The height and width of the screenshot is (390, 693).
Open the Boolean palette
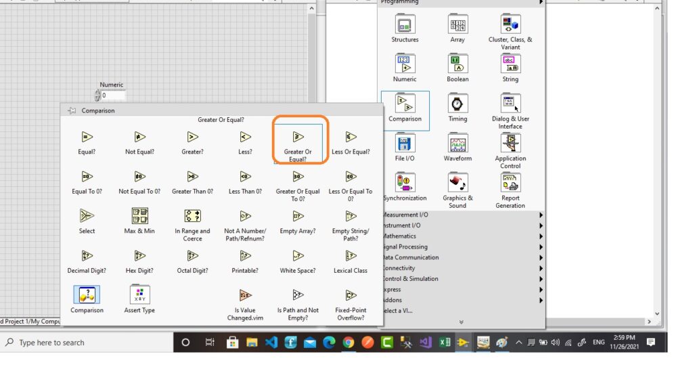pyautogui.click(x=457, y=64)
